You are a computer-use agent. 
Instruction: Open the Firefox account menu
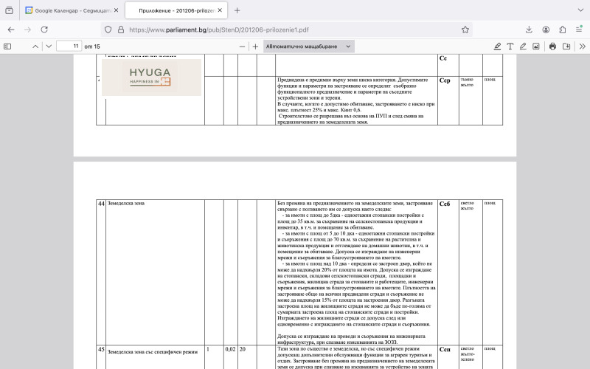pos(546,30)
